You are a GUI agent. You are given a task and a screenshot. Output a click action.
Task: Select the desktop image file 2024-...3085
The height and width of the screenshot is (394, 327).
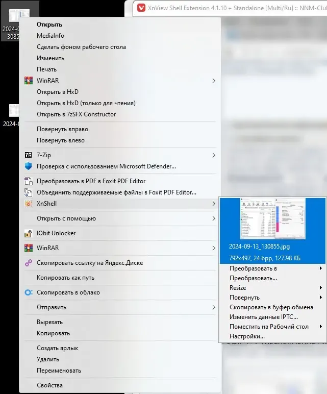point(10,21)
